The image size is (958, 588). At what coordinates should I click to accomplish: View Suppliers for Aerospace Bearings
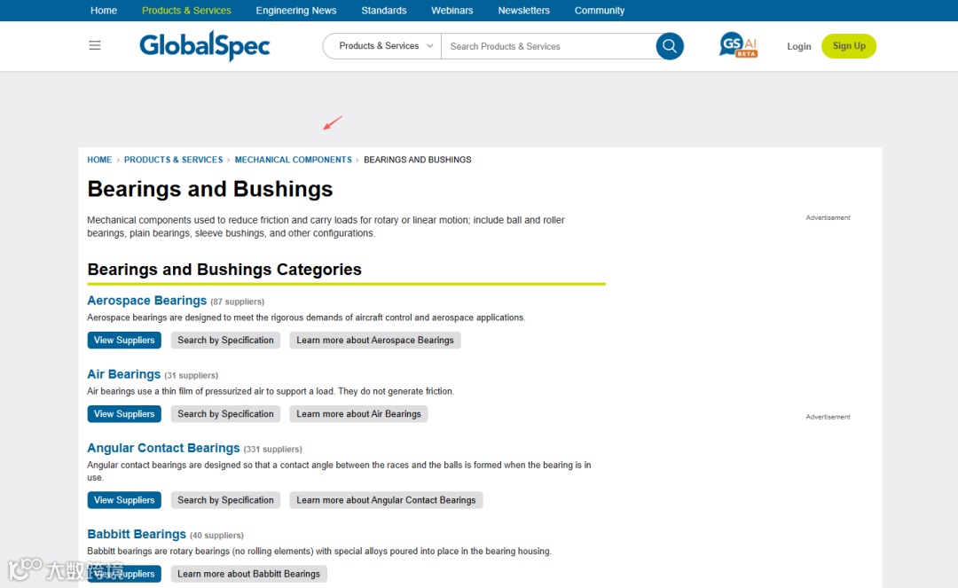click(x=124, y=340)
